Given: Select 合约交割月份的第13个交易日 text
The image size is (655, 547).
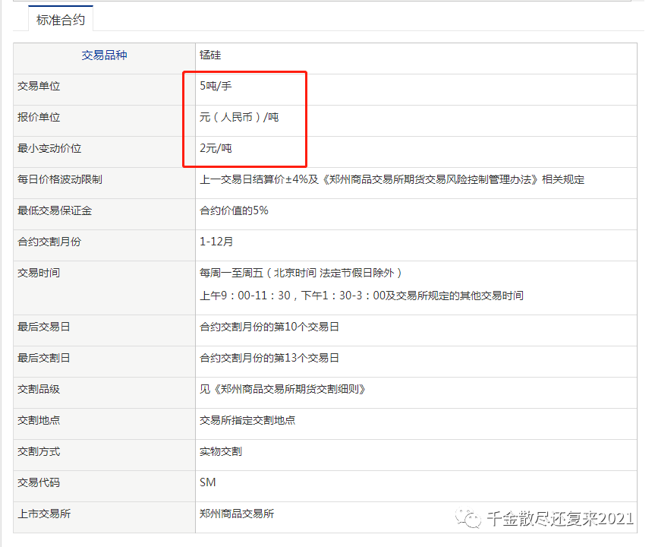Looking at the screenshot, I should click(x=269, y=358).
